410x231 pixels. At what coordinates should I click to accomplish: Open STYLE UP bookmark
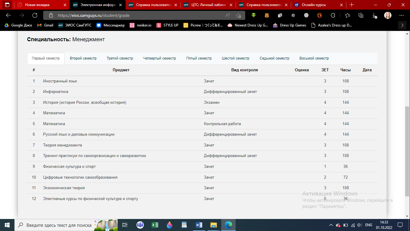point(167,25)
